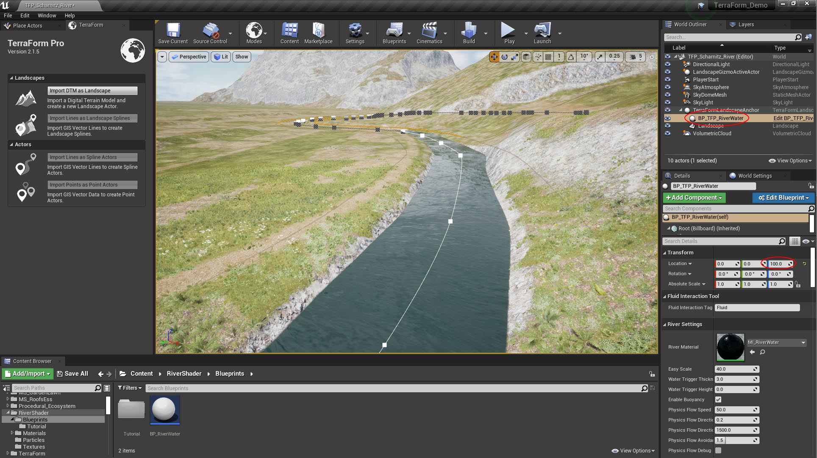The height and width of the screenshot is (458, 817).
Task: Select the scale gizmo icon in viewport
Action: point(514,57)
